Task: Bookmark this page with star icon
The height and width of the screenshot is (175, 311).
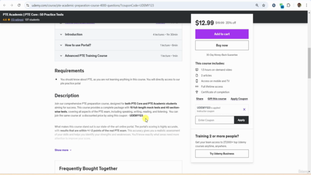Action: point(263,5)
